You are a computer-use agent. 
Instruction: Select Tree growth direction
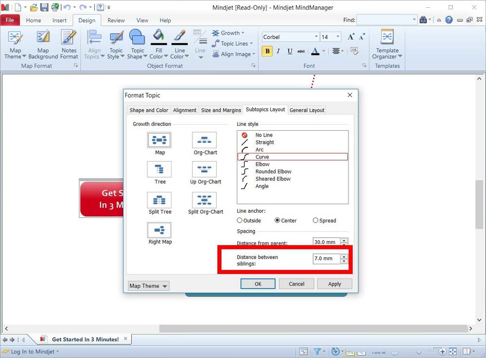159,170
